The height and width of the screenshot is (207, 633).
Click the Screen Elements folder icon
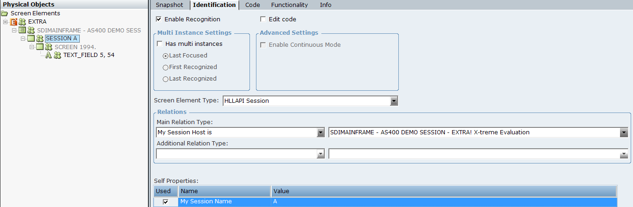coord(5,13)
